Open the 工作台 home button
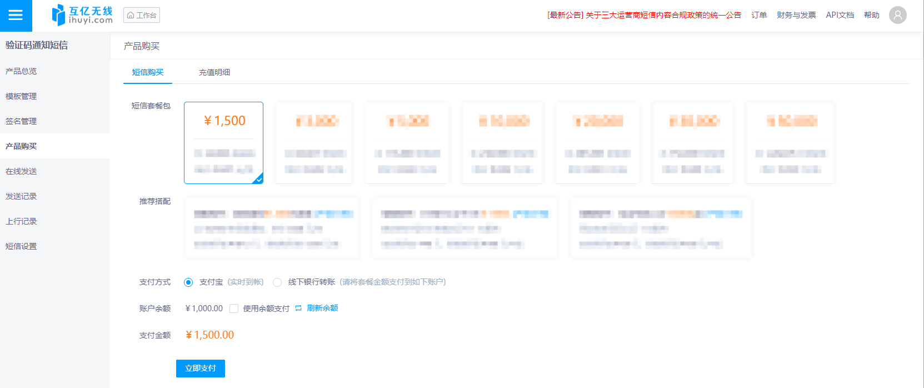 (142, 15)
